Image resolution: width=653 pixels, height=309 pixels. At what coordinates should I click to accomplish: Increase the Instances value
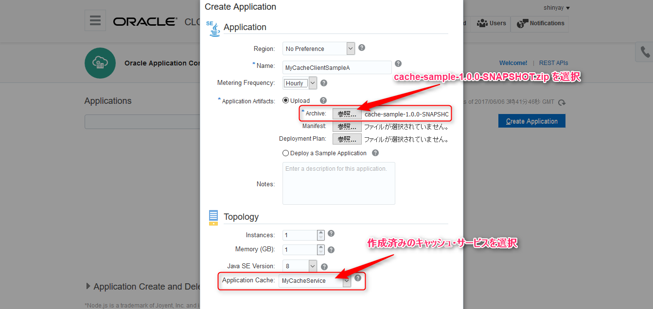pos(321,233)
